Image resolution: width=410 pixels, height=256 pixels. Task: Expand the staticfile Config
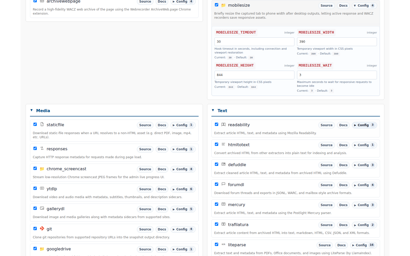182,125
